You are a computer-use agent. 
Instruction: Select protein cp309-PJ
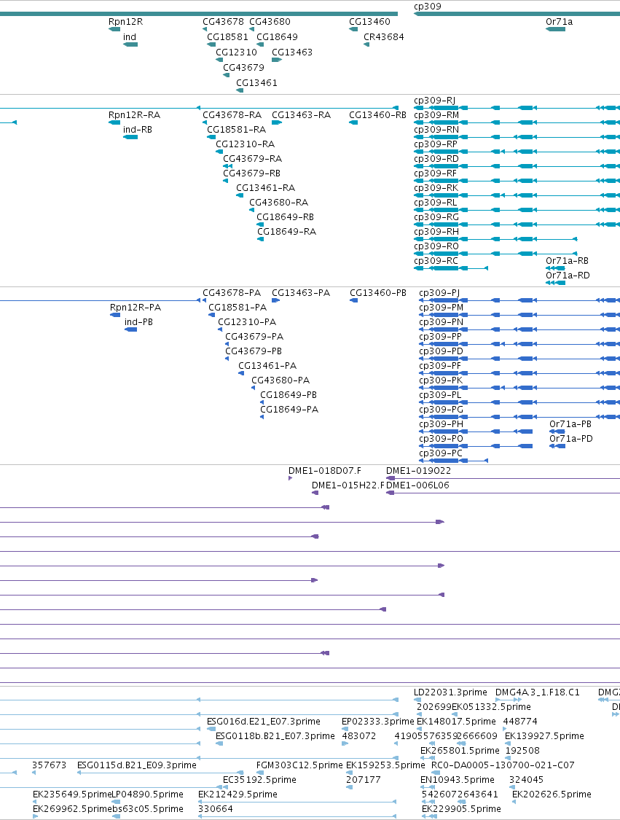[x=439, y=293]
